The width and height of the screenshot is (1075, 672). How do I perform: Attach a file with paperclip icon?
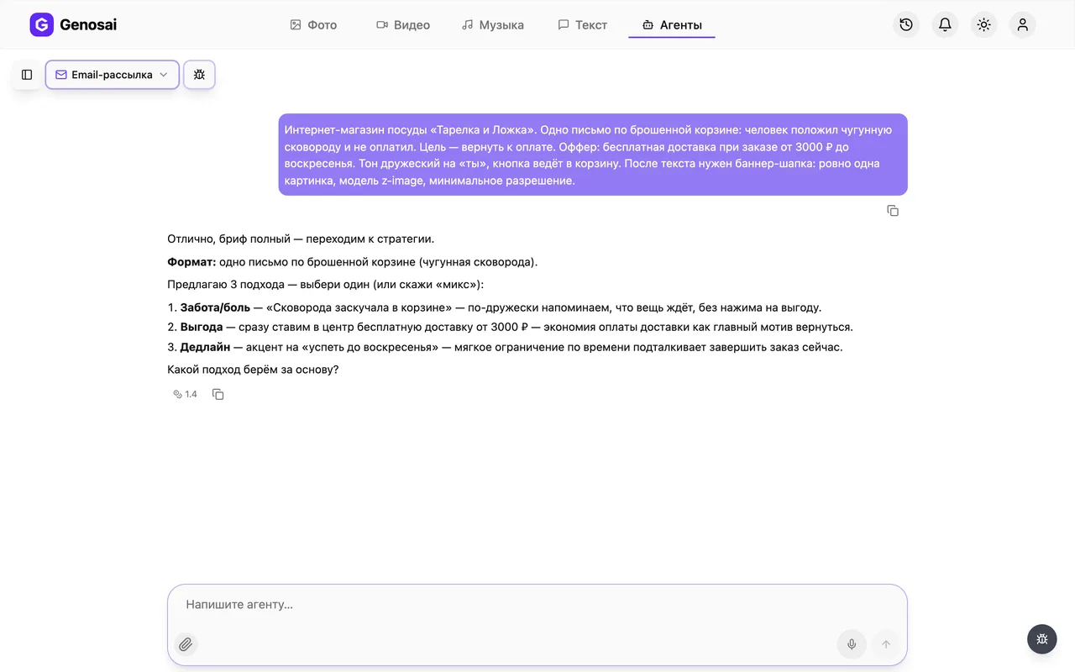(186, 644)
